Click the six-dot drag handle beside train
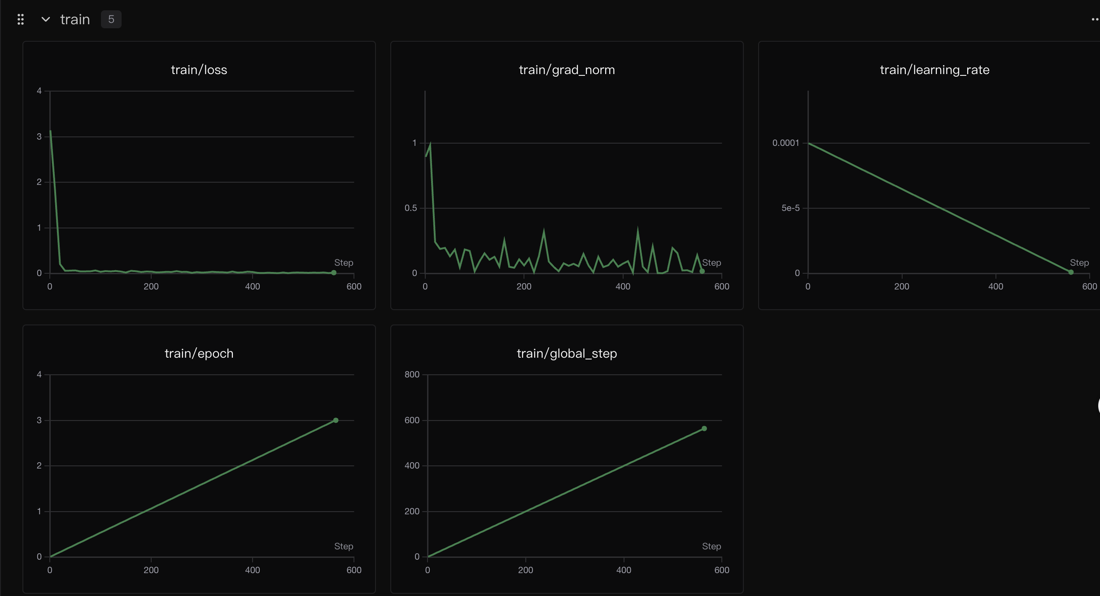The image size is (1100, 596). point(20,19)
